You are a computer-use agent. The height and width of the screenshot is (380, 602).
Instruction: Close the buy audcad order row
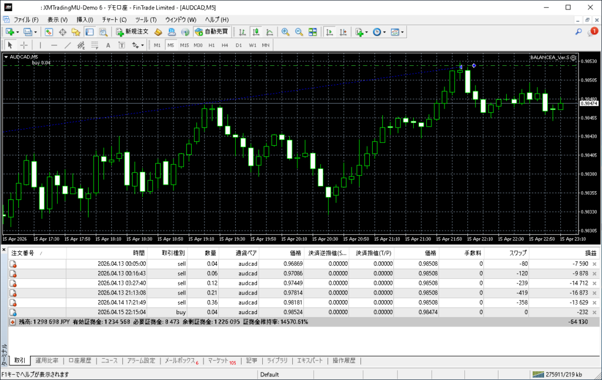click(595, 312)
